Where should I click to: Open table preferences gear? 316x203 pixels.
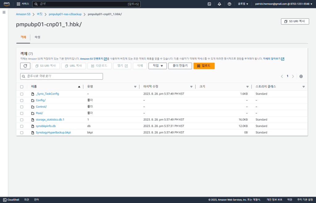pyautogui.click(x=301, y=76)
